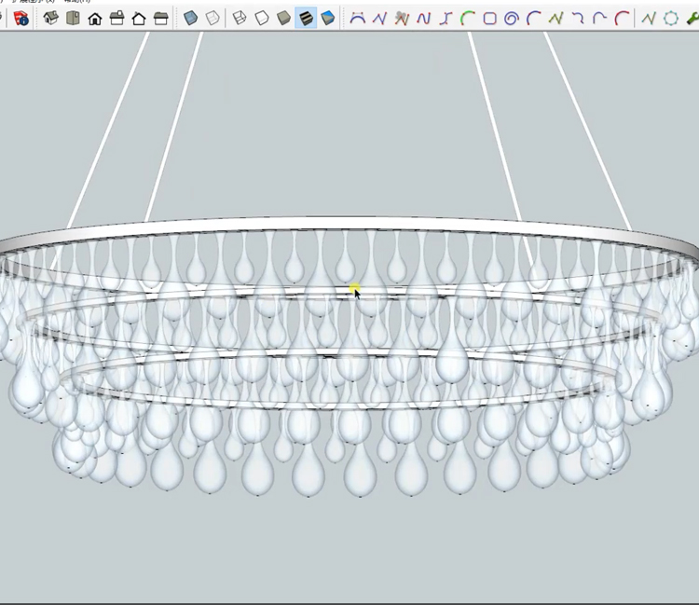Toggle Back Edges dashed cube style
The height and width of the screenshot is (605, 699).
coord(212,19)
